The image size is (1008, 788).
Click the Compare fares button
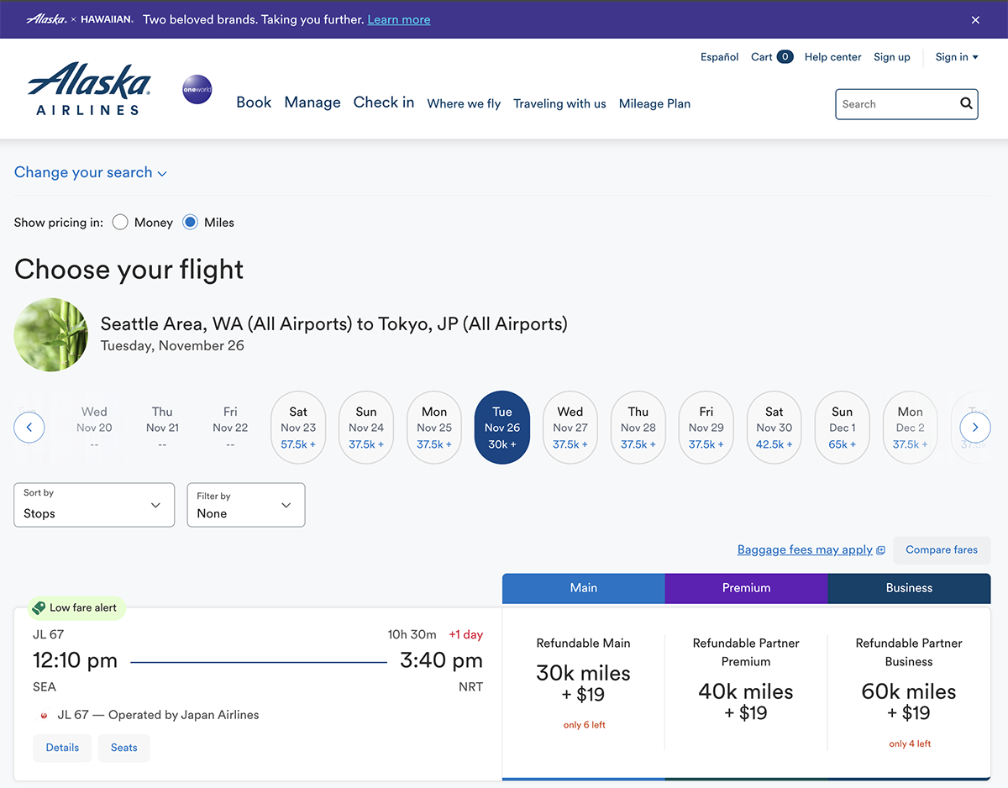[x=941, y=550]
